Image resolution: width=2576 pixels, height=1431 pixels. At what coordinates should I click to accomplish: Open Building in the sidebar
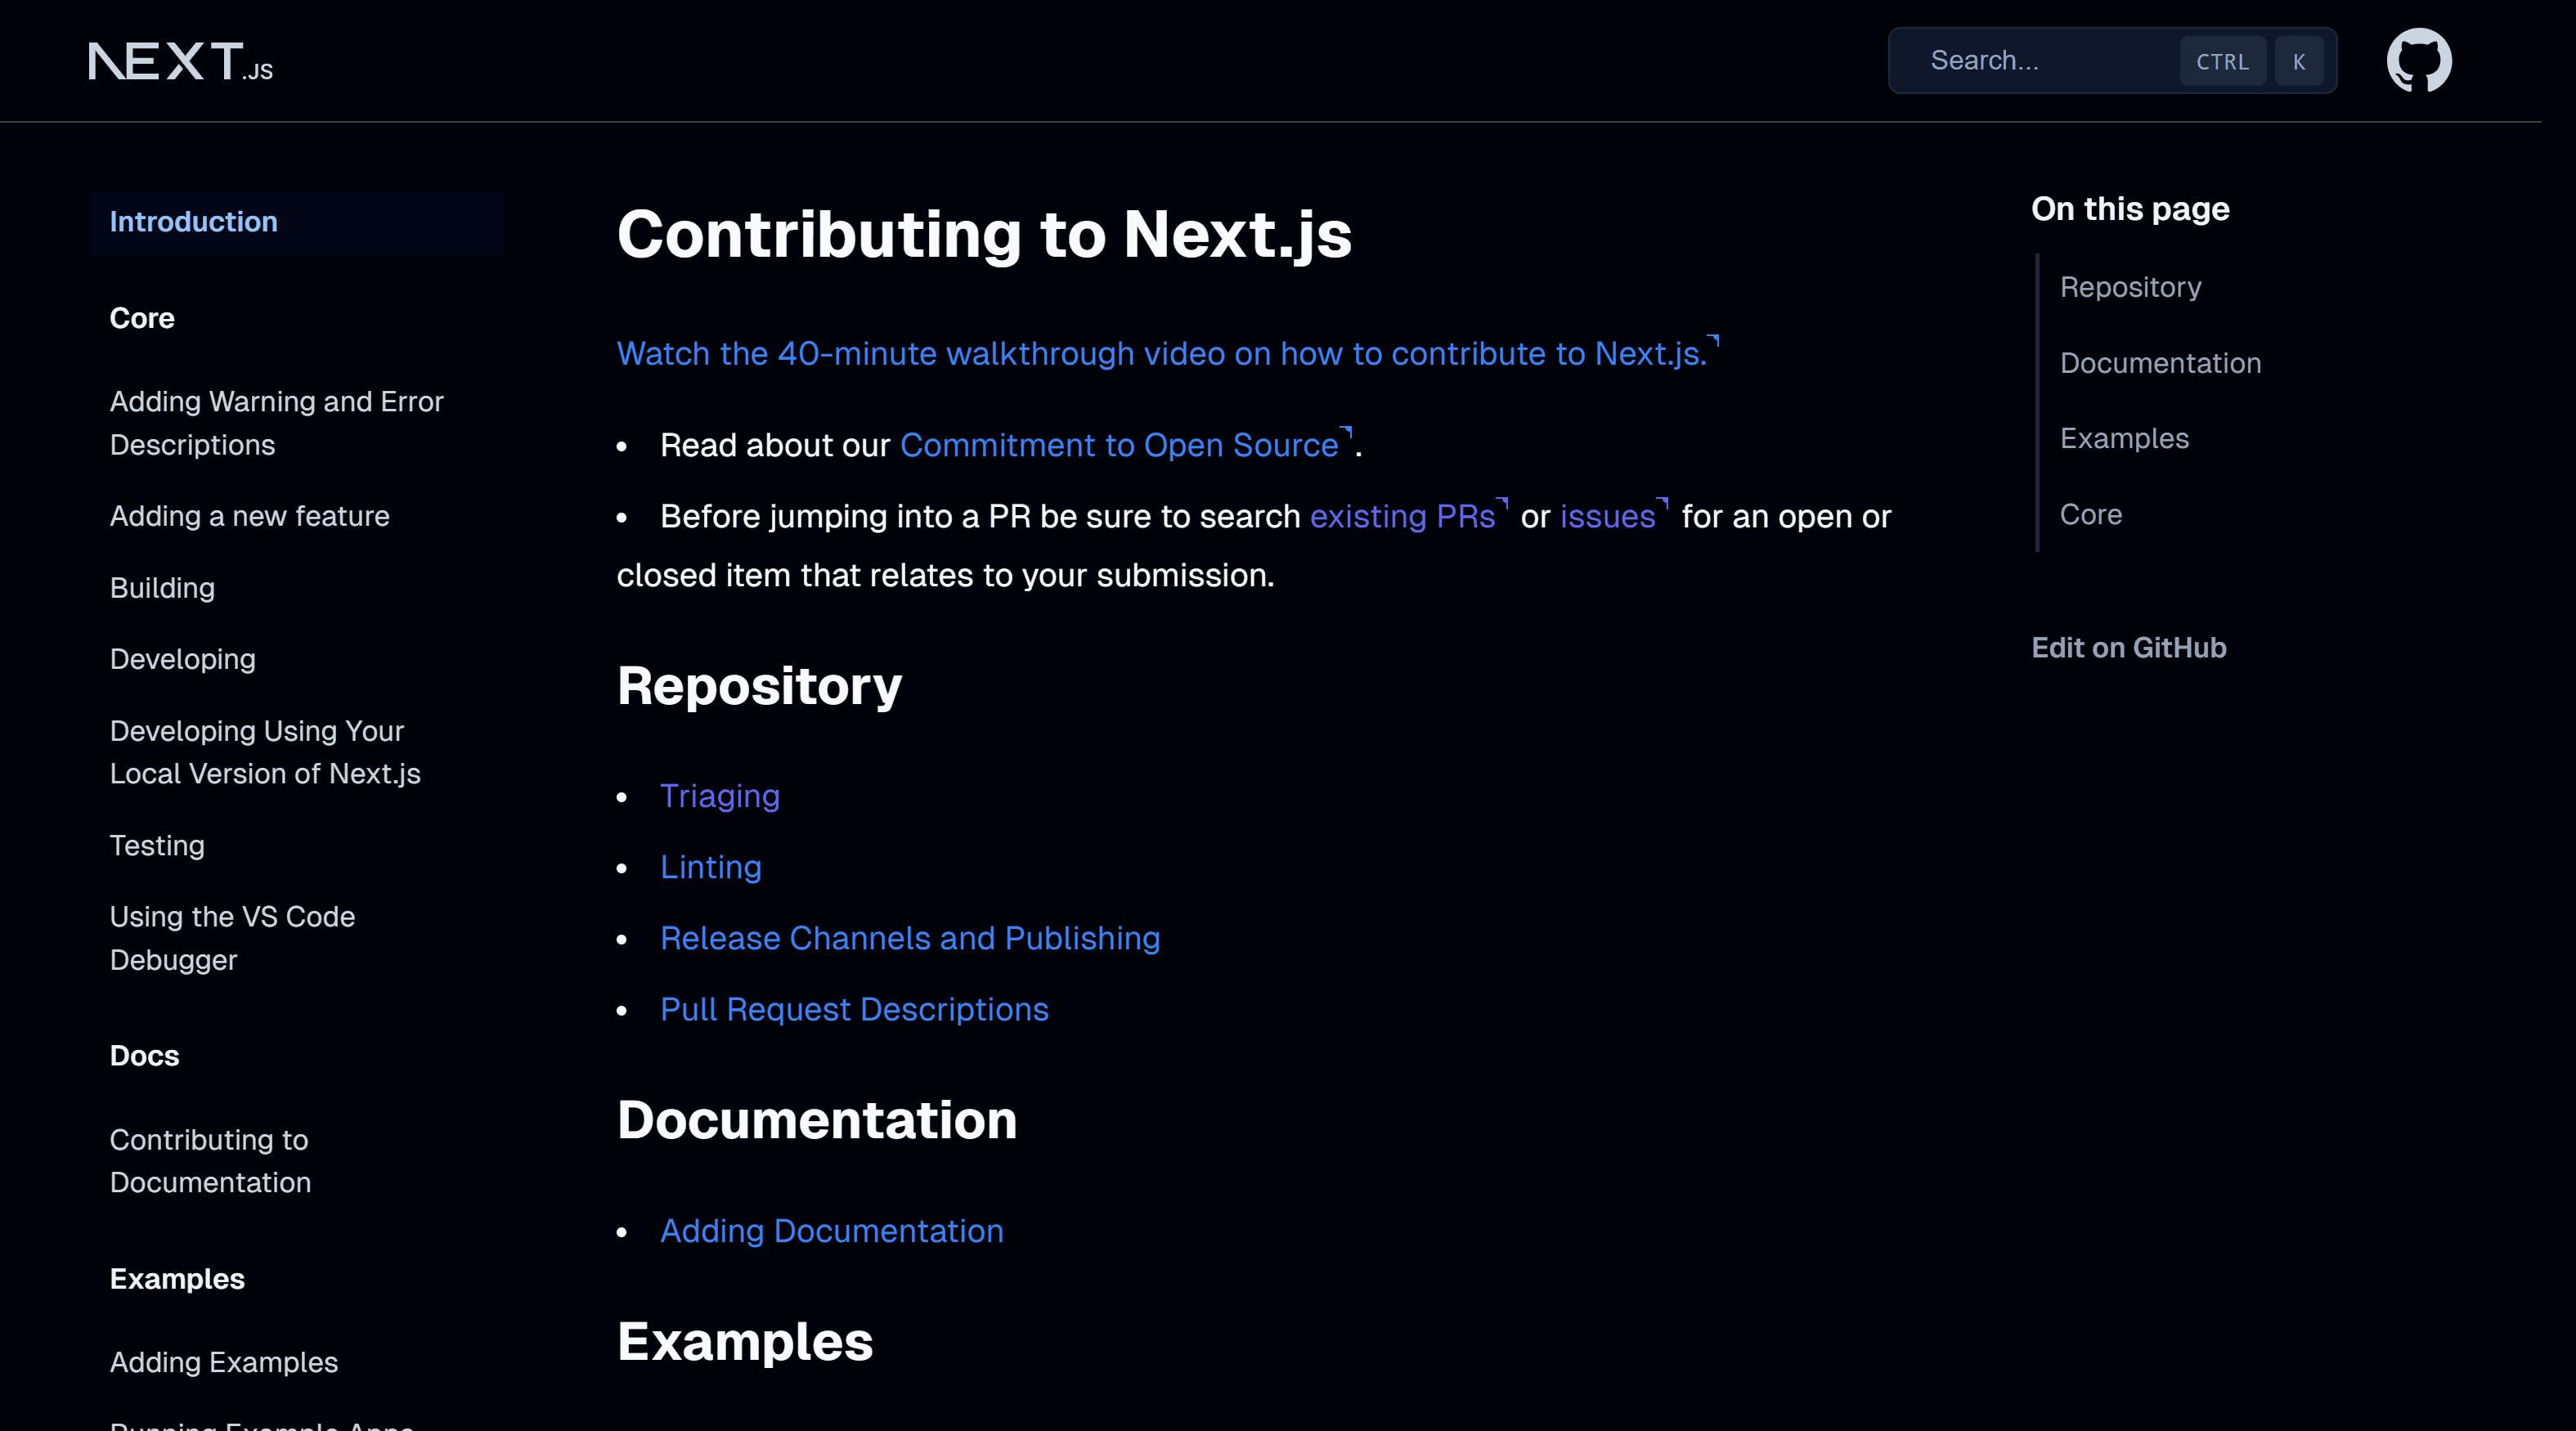tap(162, 588)
